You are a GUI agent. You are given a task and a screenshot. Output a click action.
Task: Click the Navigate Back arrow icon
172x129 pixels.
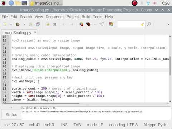64,24
